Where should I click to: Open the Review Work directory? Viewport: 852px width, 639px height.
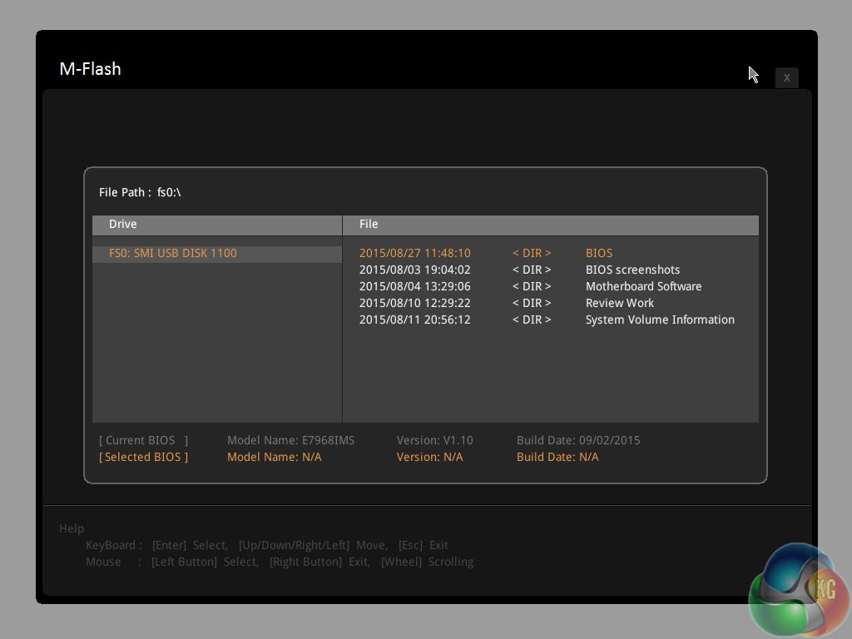[620, 303]
